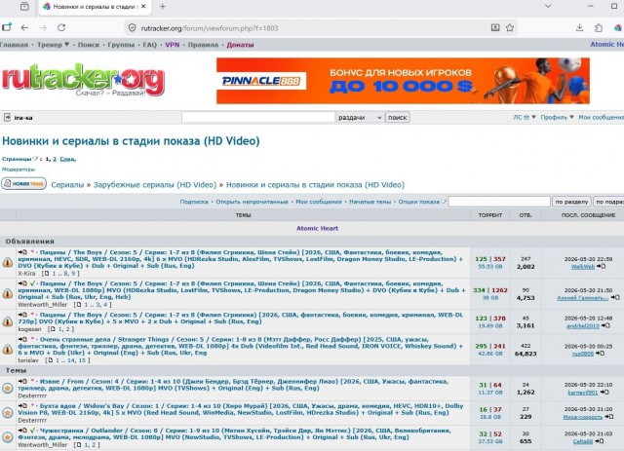Click Открыть непрочитанные link

pyautogui.click(x=252, y=202)
